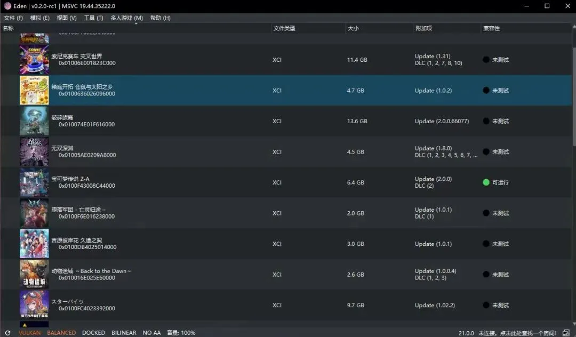
Task: Click title ID 0x0100F43008C44000
Action: click(87, 186)
